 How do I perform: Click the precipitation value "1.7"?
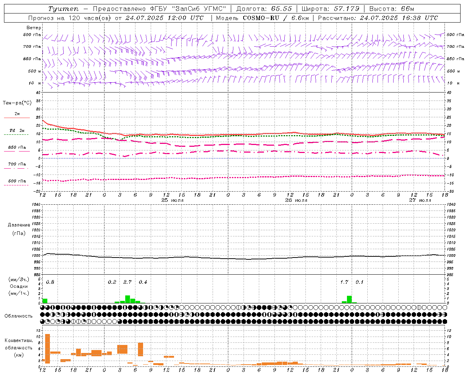[344, 282]
